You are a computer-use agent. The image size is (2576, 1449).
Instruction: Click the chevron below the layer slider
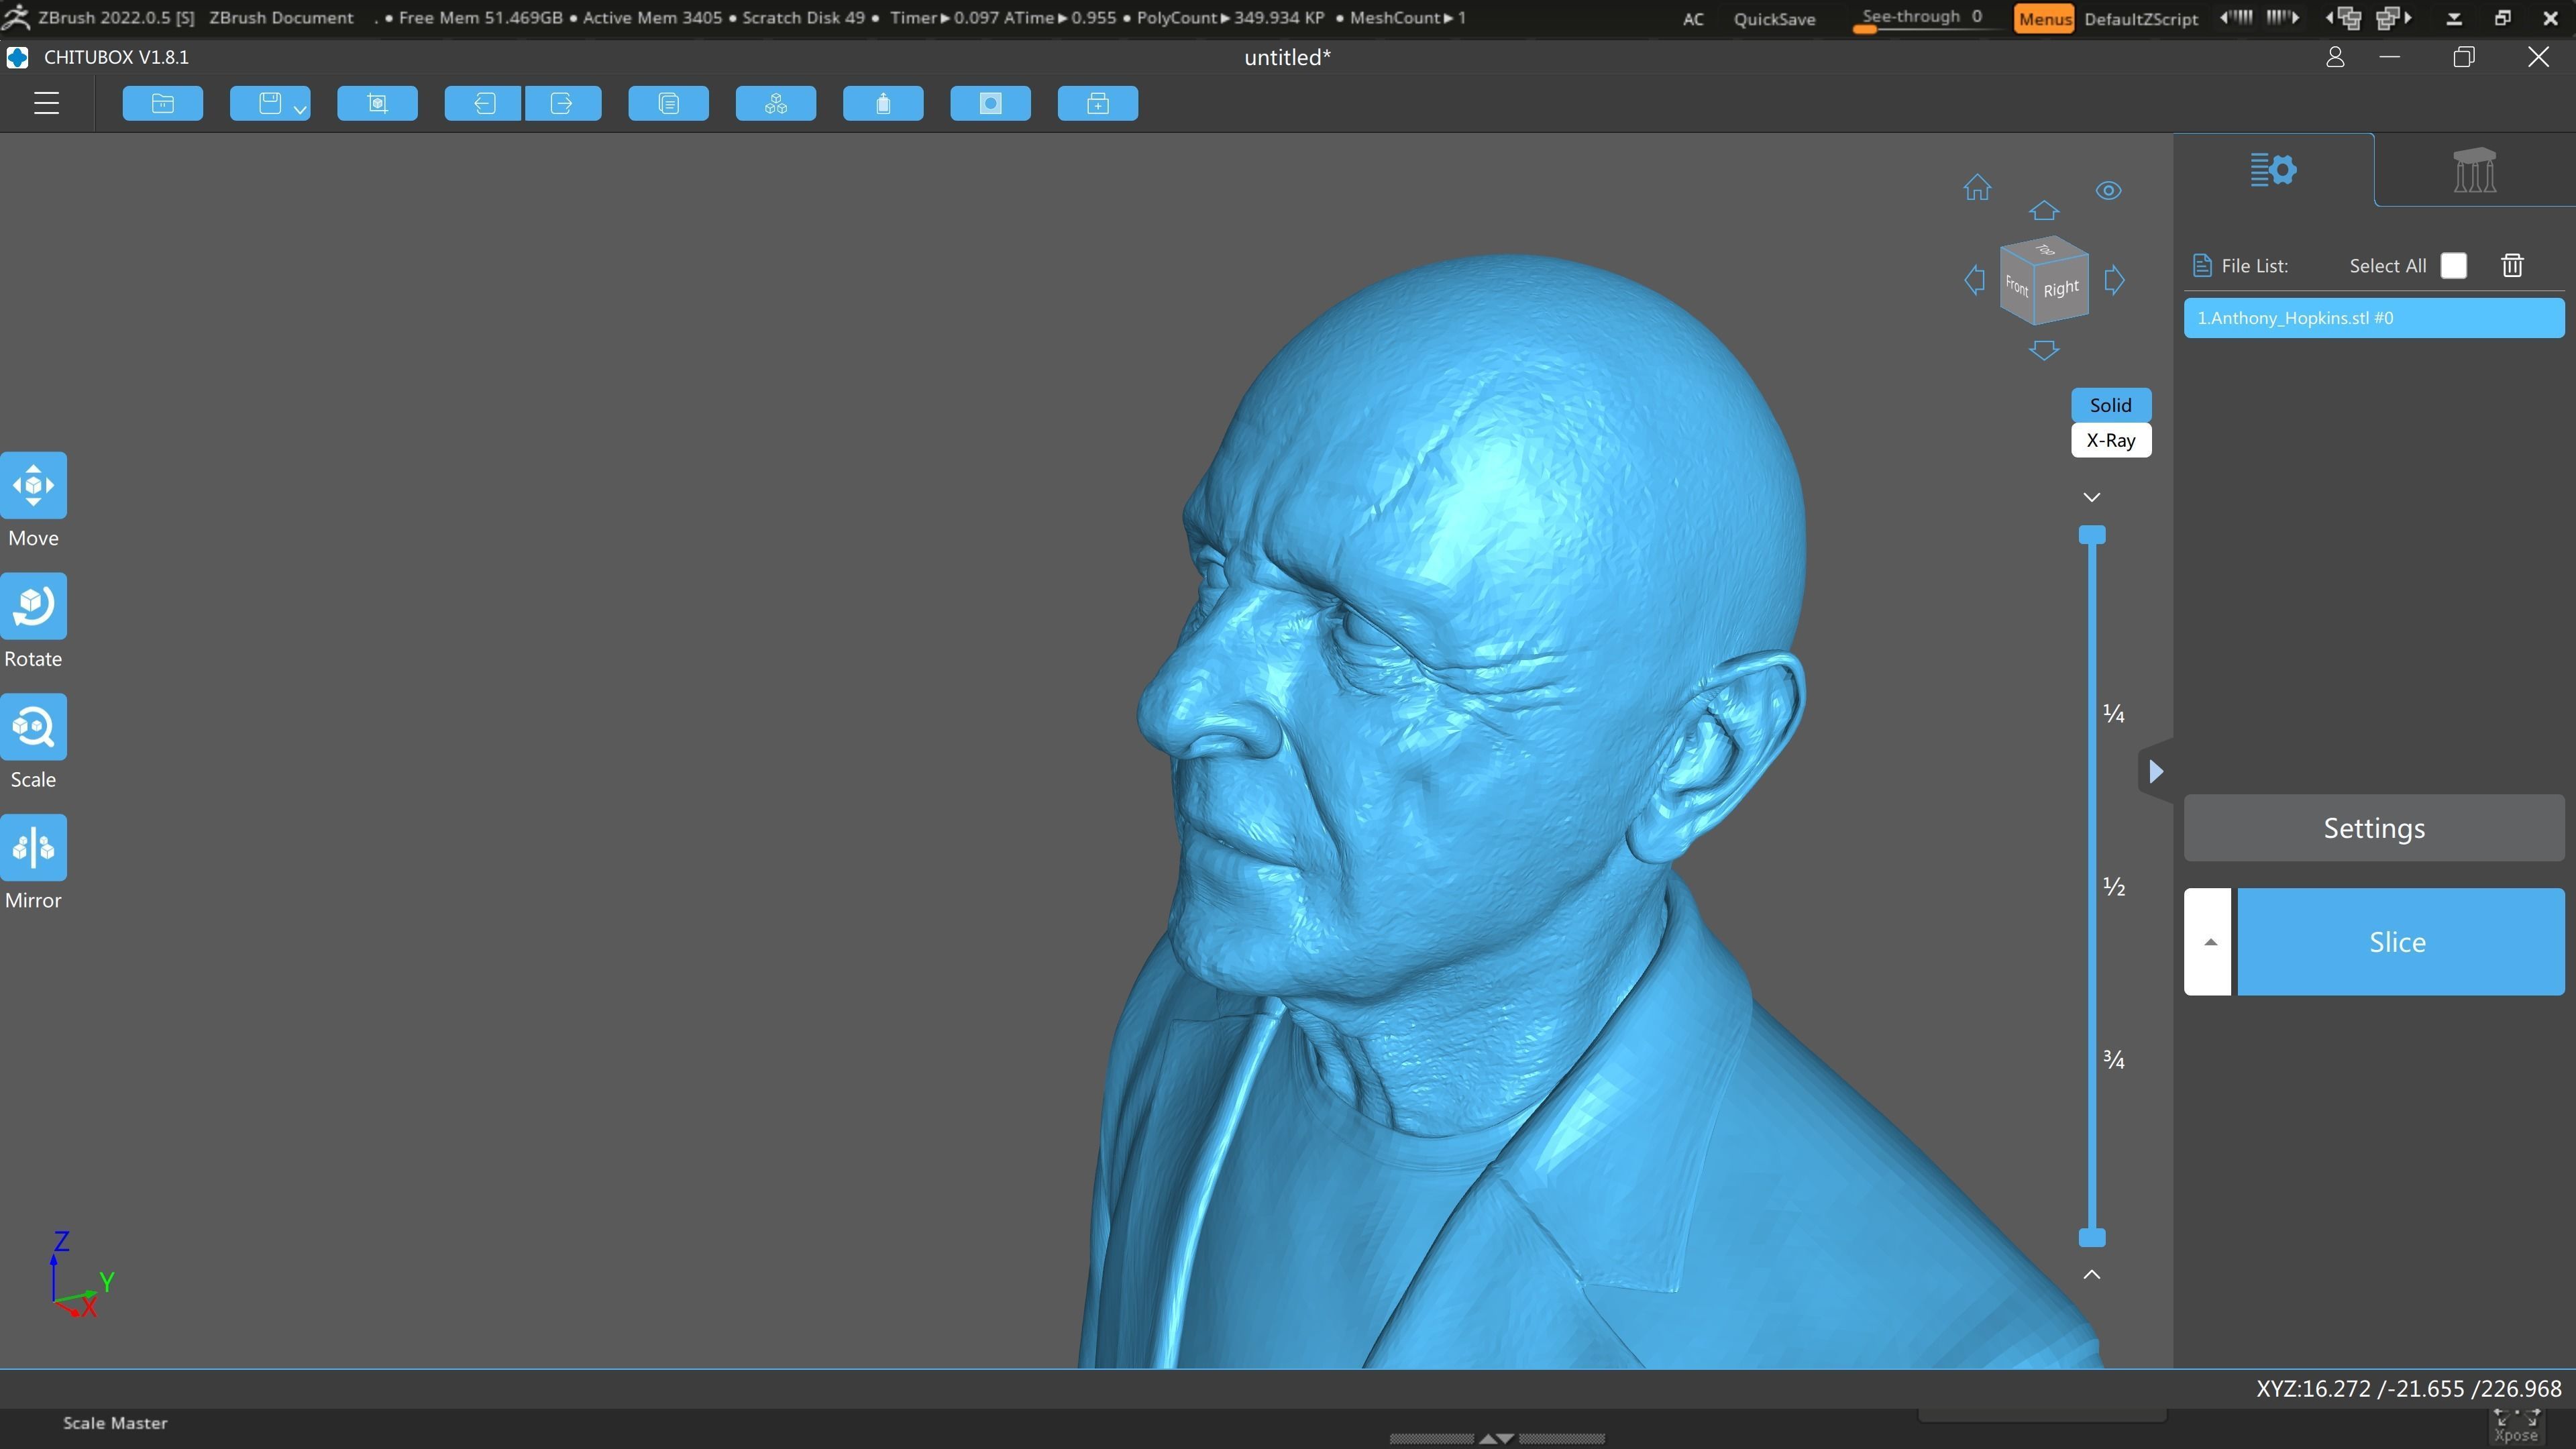[2091, 1274]
